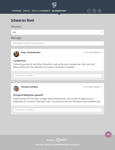Open the help question mark icon
Screen dimensions: 115x150
(x=89, y=11)
